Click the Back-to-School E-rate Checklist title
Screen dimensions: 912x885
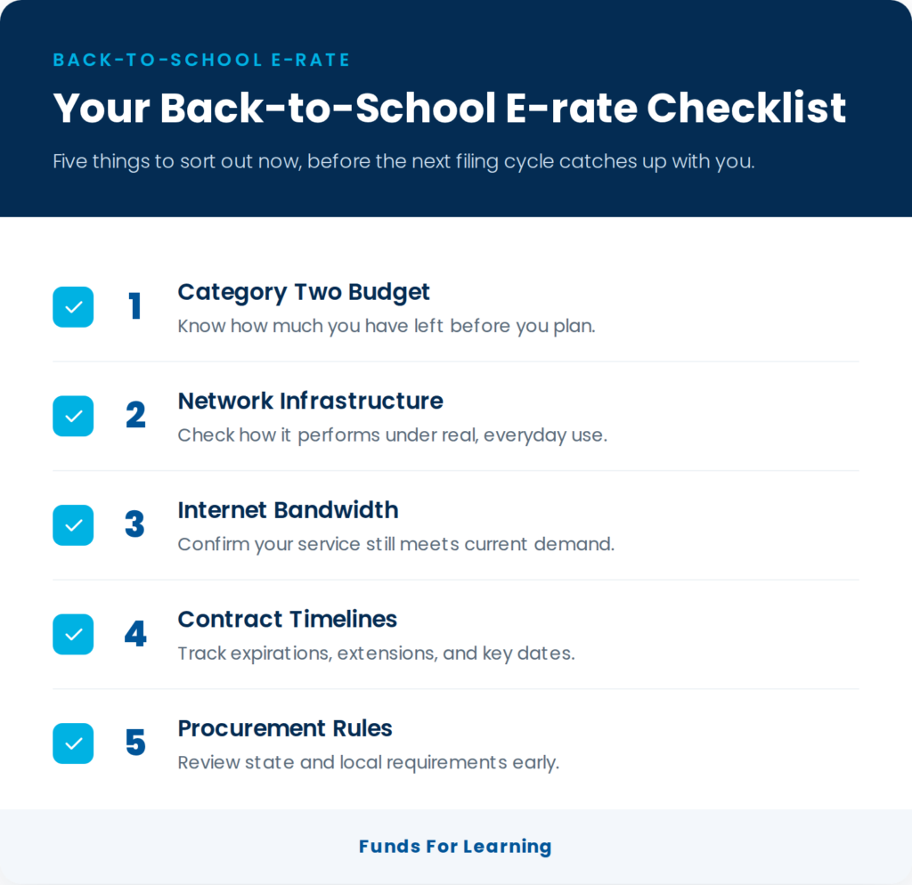coord(450,108)
